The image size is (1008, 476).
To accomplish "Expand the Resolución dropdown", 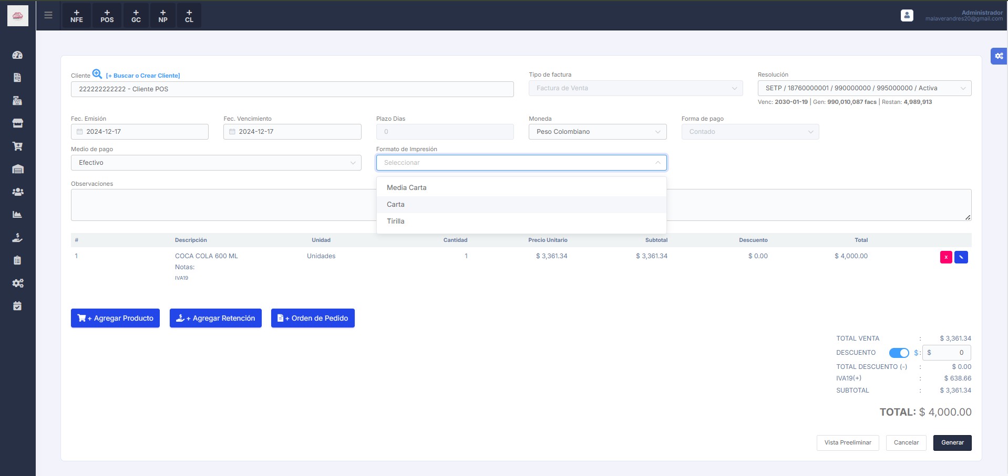I will [864, 88].
